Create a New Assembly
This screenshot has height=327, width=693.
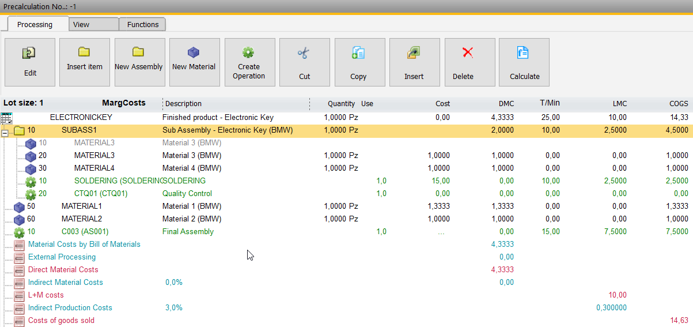click(139, 62)
